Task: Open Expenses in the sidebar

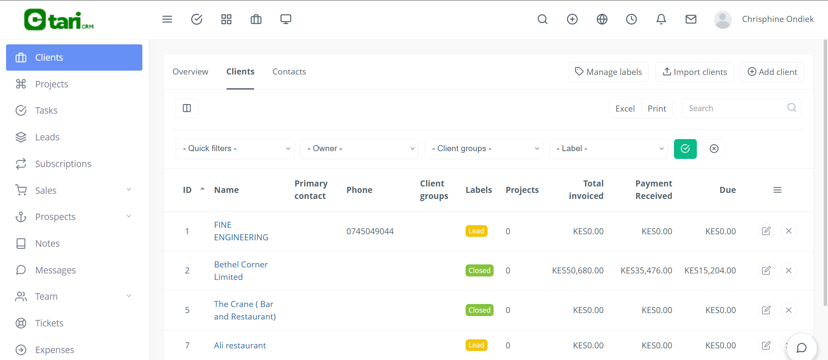Action: point(74,350)
